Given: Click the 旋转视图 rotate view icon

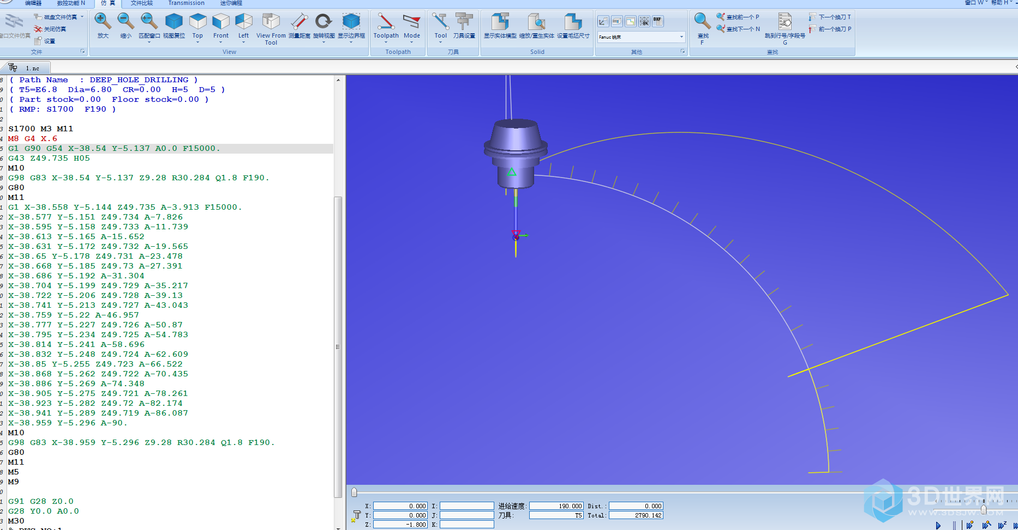Looking at the screenshot, I should click(324, 22).
